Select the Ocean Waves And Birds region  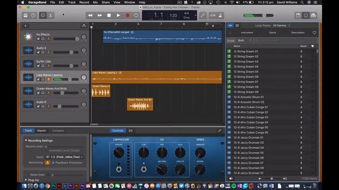[140, 104]
